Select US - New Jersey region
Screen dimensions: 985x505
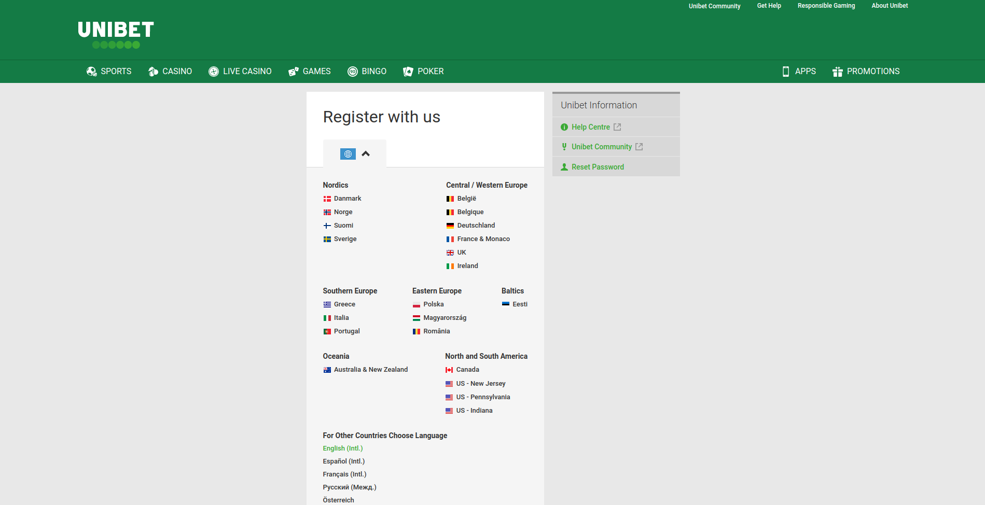pos(480,384)
